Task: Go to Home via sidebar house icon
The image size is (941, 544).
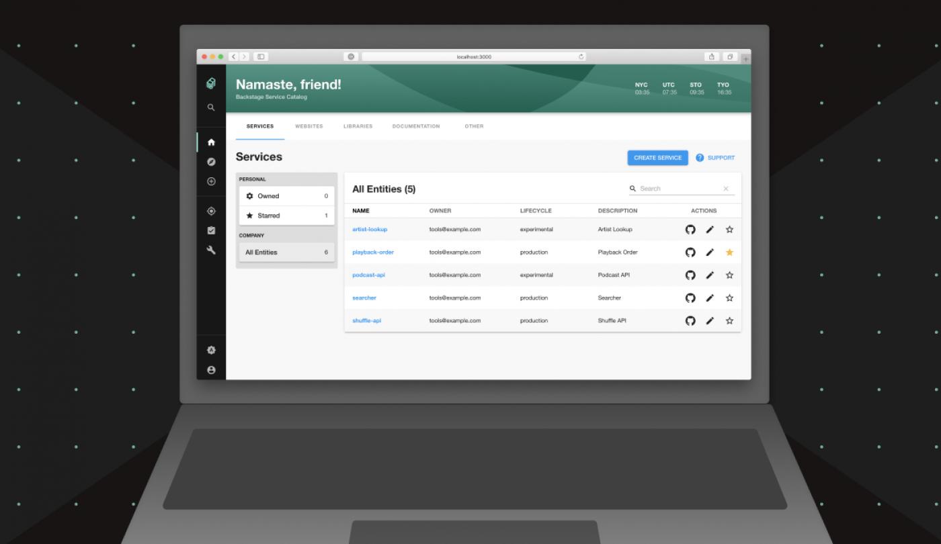Action: [211, 142]
